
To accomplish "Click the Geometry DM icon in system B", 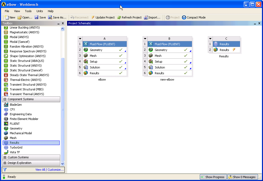I will [151, 50].
